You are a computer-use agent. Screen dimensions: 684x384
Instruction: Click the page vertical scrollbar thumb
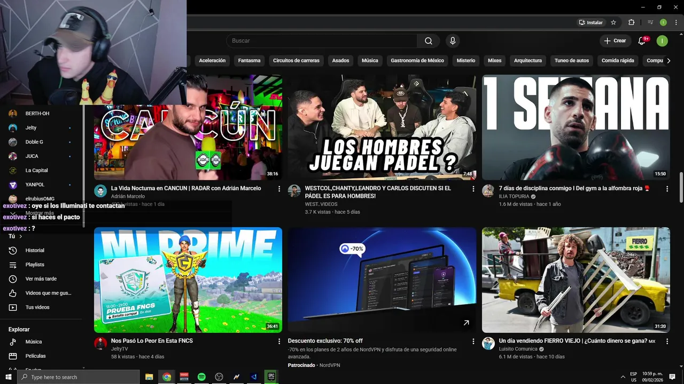click(x=681, y=187)
